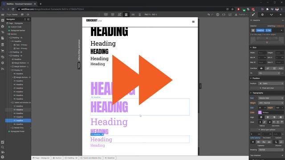
Task: Pin the Navigator panel icon
Action: (x=28, y=19)
